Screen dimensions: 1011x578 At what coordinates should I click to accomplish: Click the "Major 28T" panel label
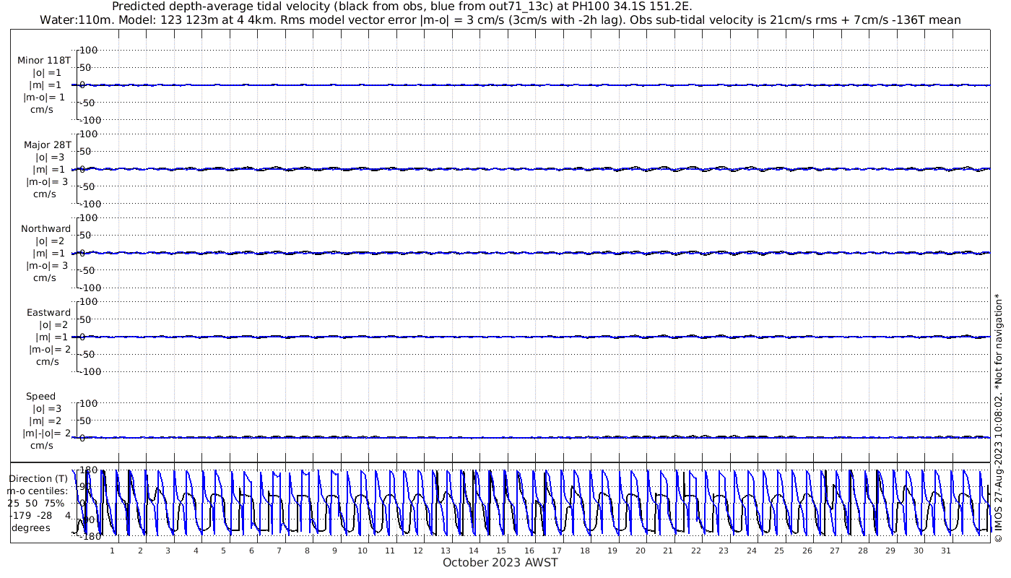click(x=48, y=144)
